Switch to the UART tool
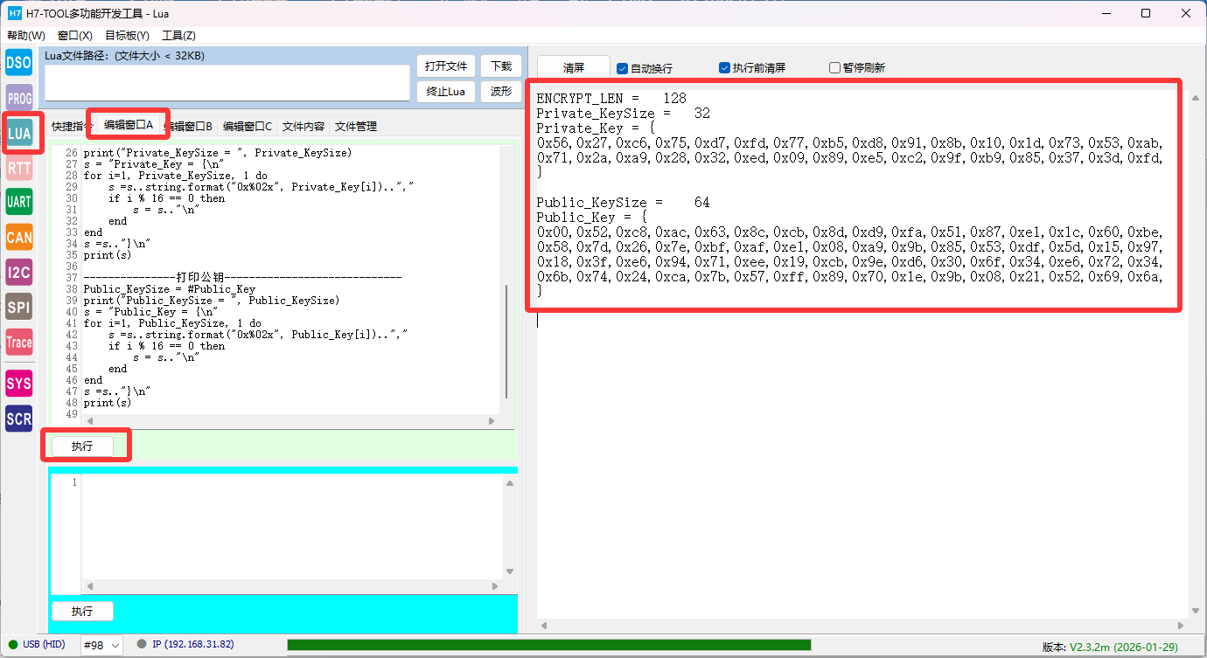Screen dimensions: 1207x658 click(x=19, y=202)
